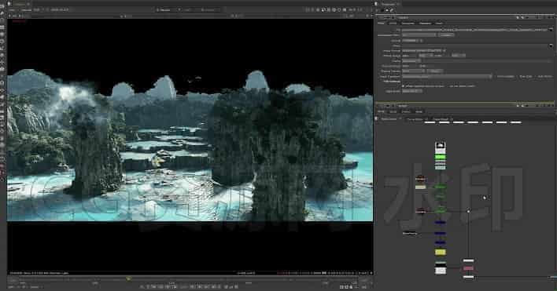Click the dot node joining the right branch
Image resolution: width=557 pixels, height=291 pixels.
click(x=468, y=211)
